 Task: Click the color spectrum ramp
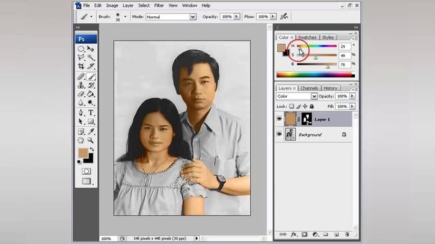click(315, 75)
